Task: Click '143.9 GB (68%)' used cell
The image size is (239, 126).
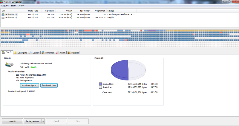Action: tap(65, 18)
